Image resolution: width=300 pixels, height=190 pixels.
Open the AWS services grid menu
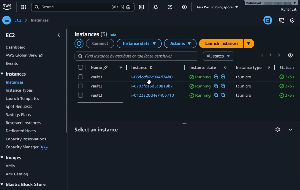(23, 7)
